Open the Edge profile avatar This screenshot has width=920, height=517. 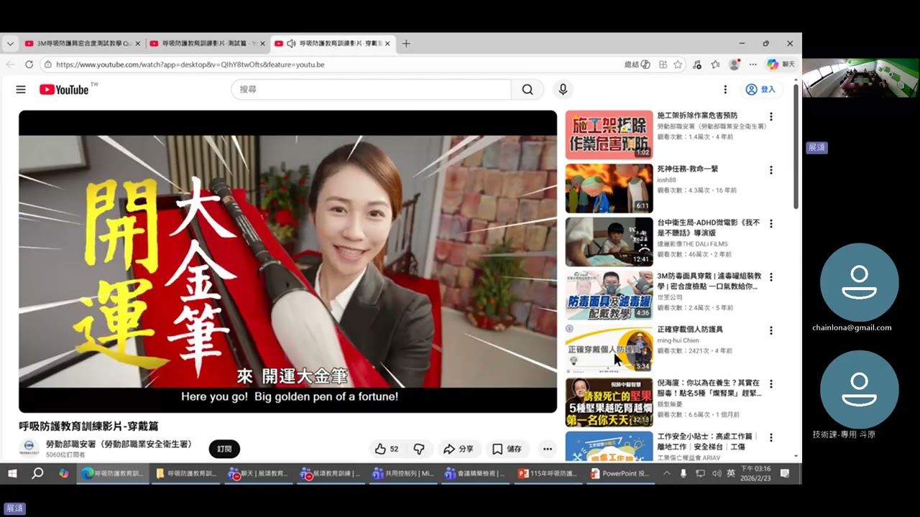(x=734, y=64)
